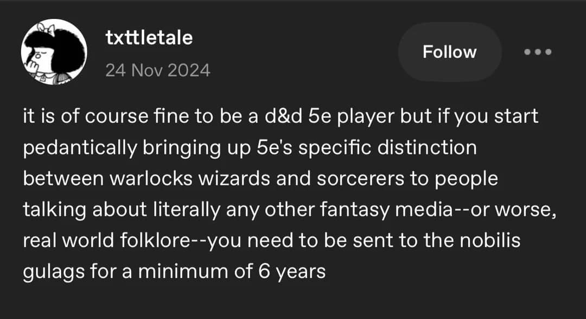The width and height of the screenshot is (586, 319).
Task: Click the txttletale username link
Action: [149, 38]
